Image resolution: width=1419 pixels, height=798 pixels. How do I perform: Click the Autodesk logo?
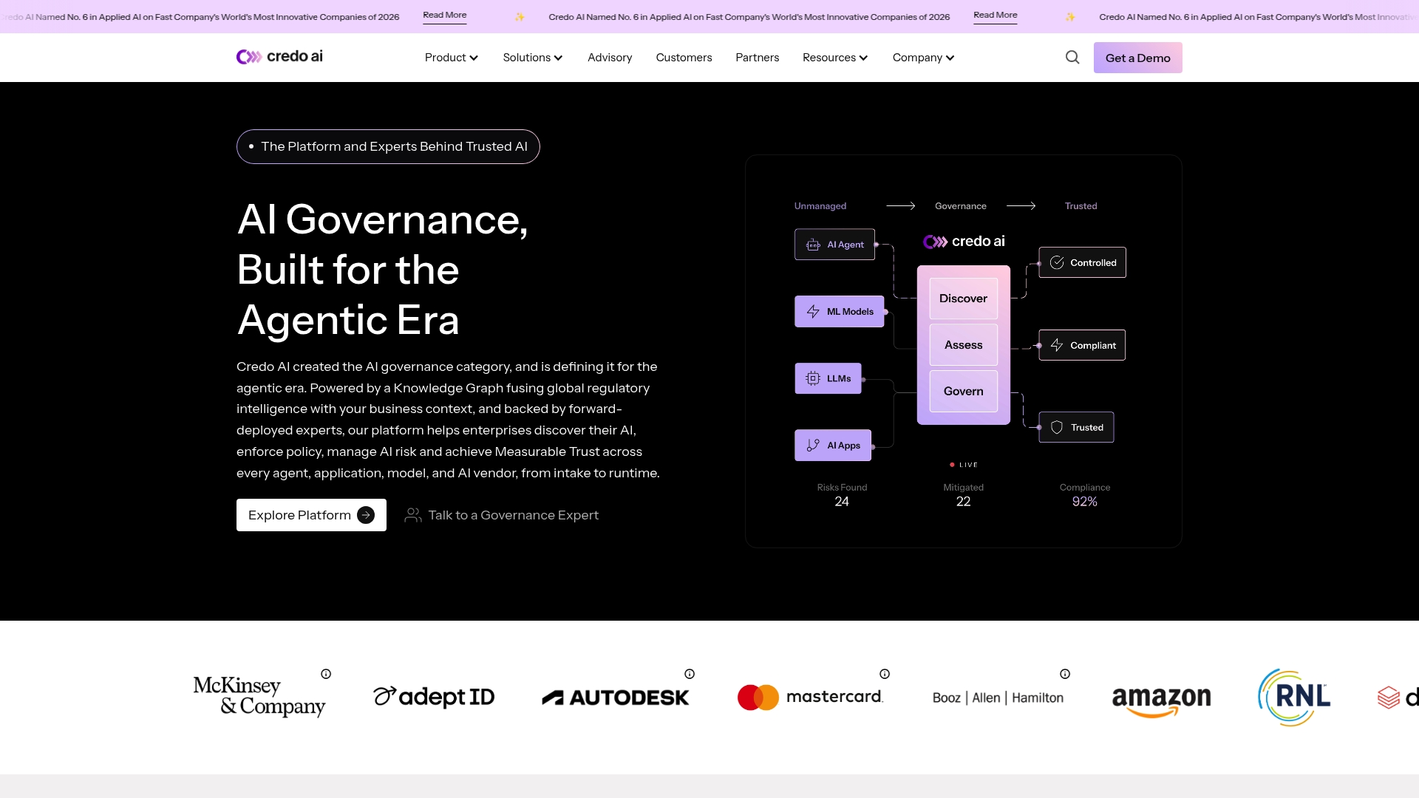[x=616, y=698]
